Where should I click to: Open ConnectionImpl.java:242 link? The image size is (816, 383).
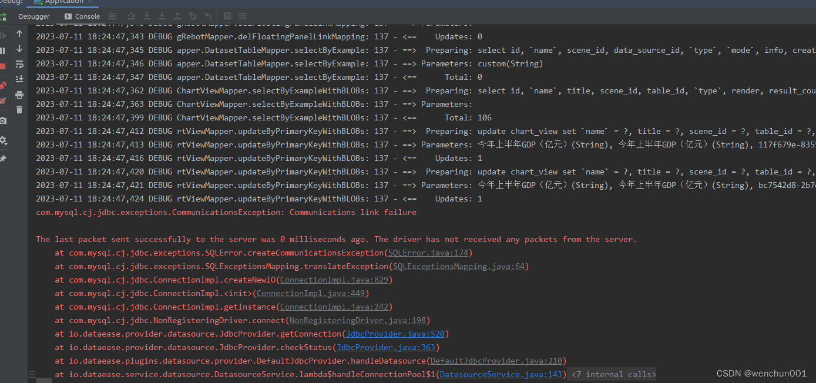pos(334,307)
